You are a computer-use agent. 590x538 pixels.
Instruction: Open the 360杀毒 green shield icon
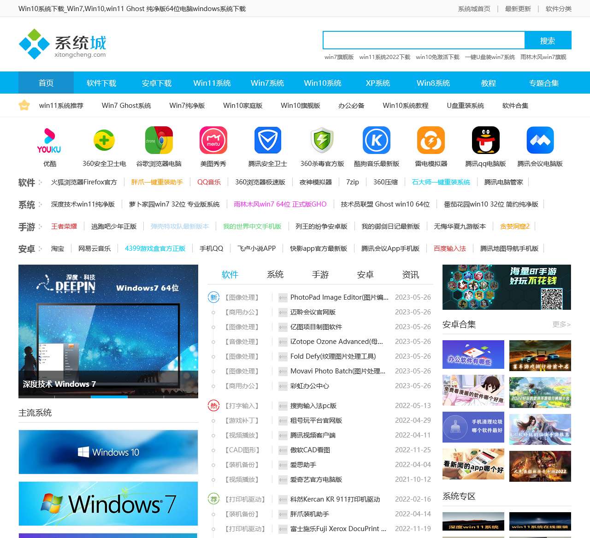pos(322,140)
